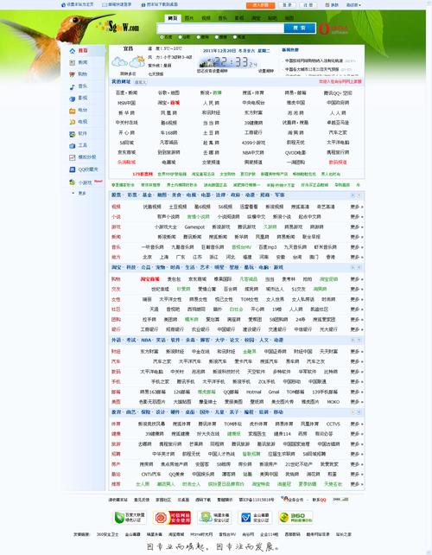Open the CCTV5 link in 体育 row
Viewport: 432px width, 555px height.
coord(333,424)
